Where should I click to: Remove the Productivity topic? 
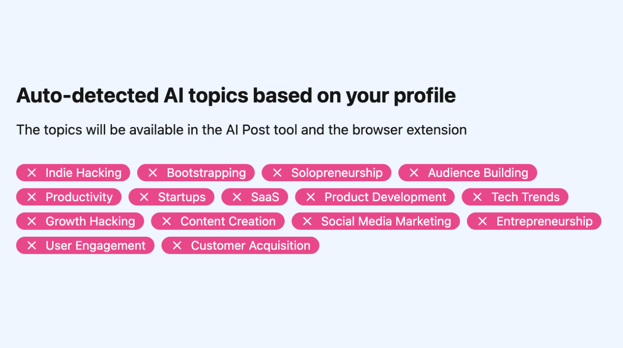point(32,197)
